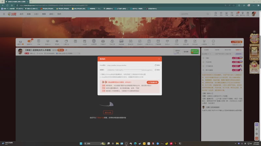Open the 直播 nav item

(29, 14)
